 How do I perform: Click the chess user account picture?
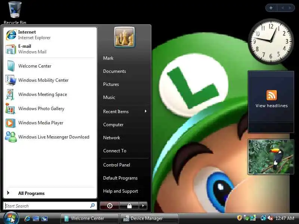(x=124, y=37)
